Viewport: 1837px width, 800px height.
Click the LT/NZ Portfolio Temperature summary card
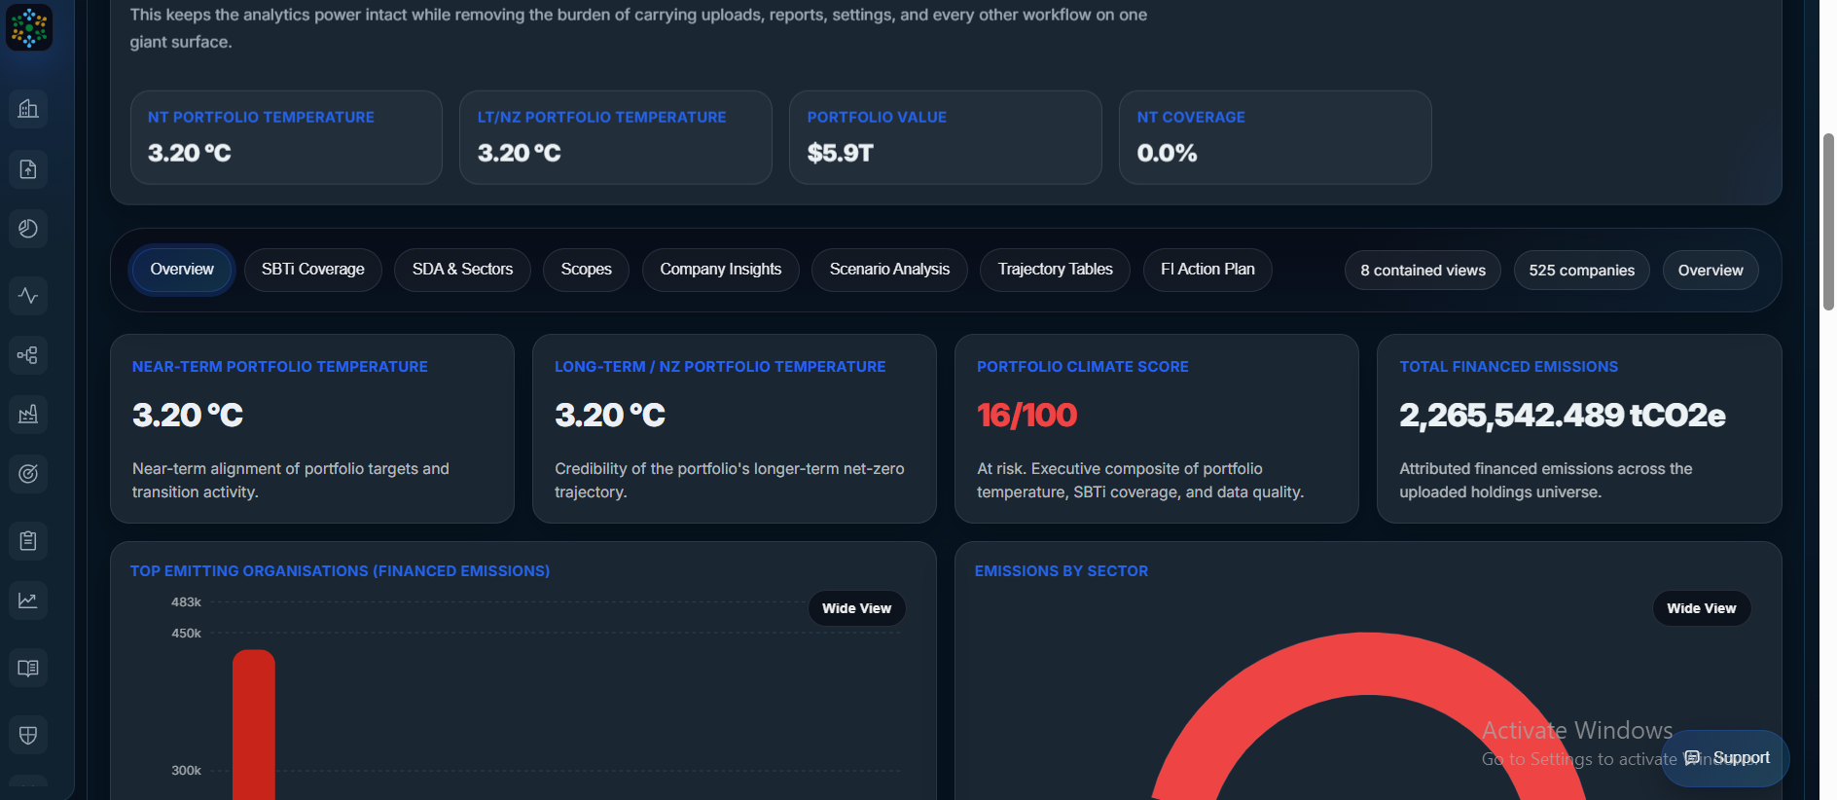pyautogui.click(x=616, y=137)
